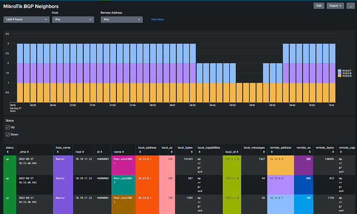Image resolution: width=357 pixels, height=214 pixels.
Task: Toggle the Up status checkbox
Action: (x=8, y=127)
